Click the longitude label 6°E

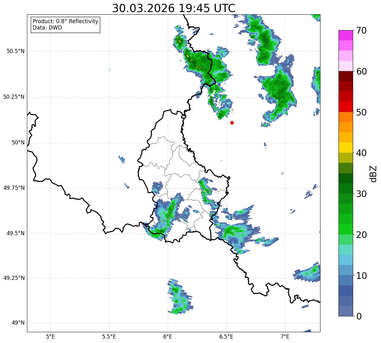point(168,337)
